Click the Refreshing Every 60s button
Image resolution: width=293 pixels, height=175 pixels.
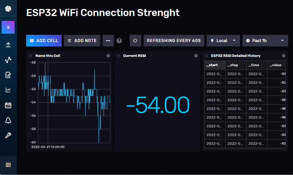[174, 41]
